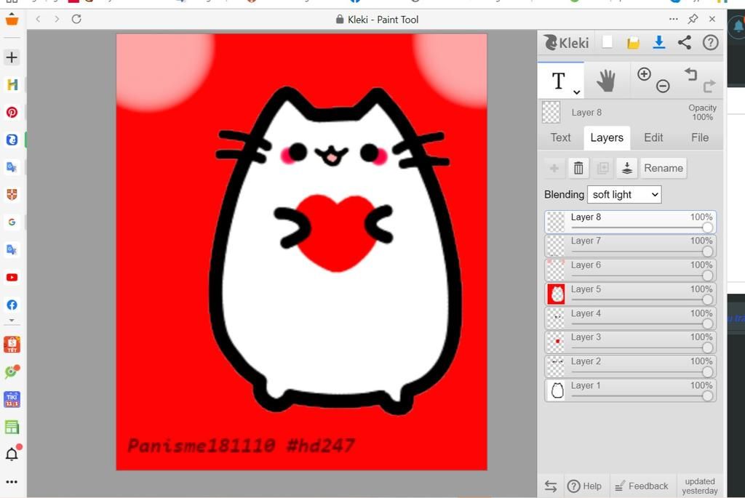This screenshot has width=745, height=498.
Task: Open the Edit tab
Action: pyautogui.click(x=653, y=137)
